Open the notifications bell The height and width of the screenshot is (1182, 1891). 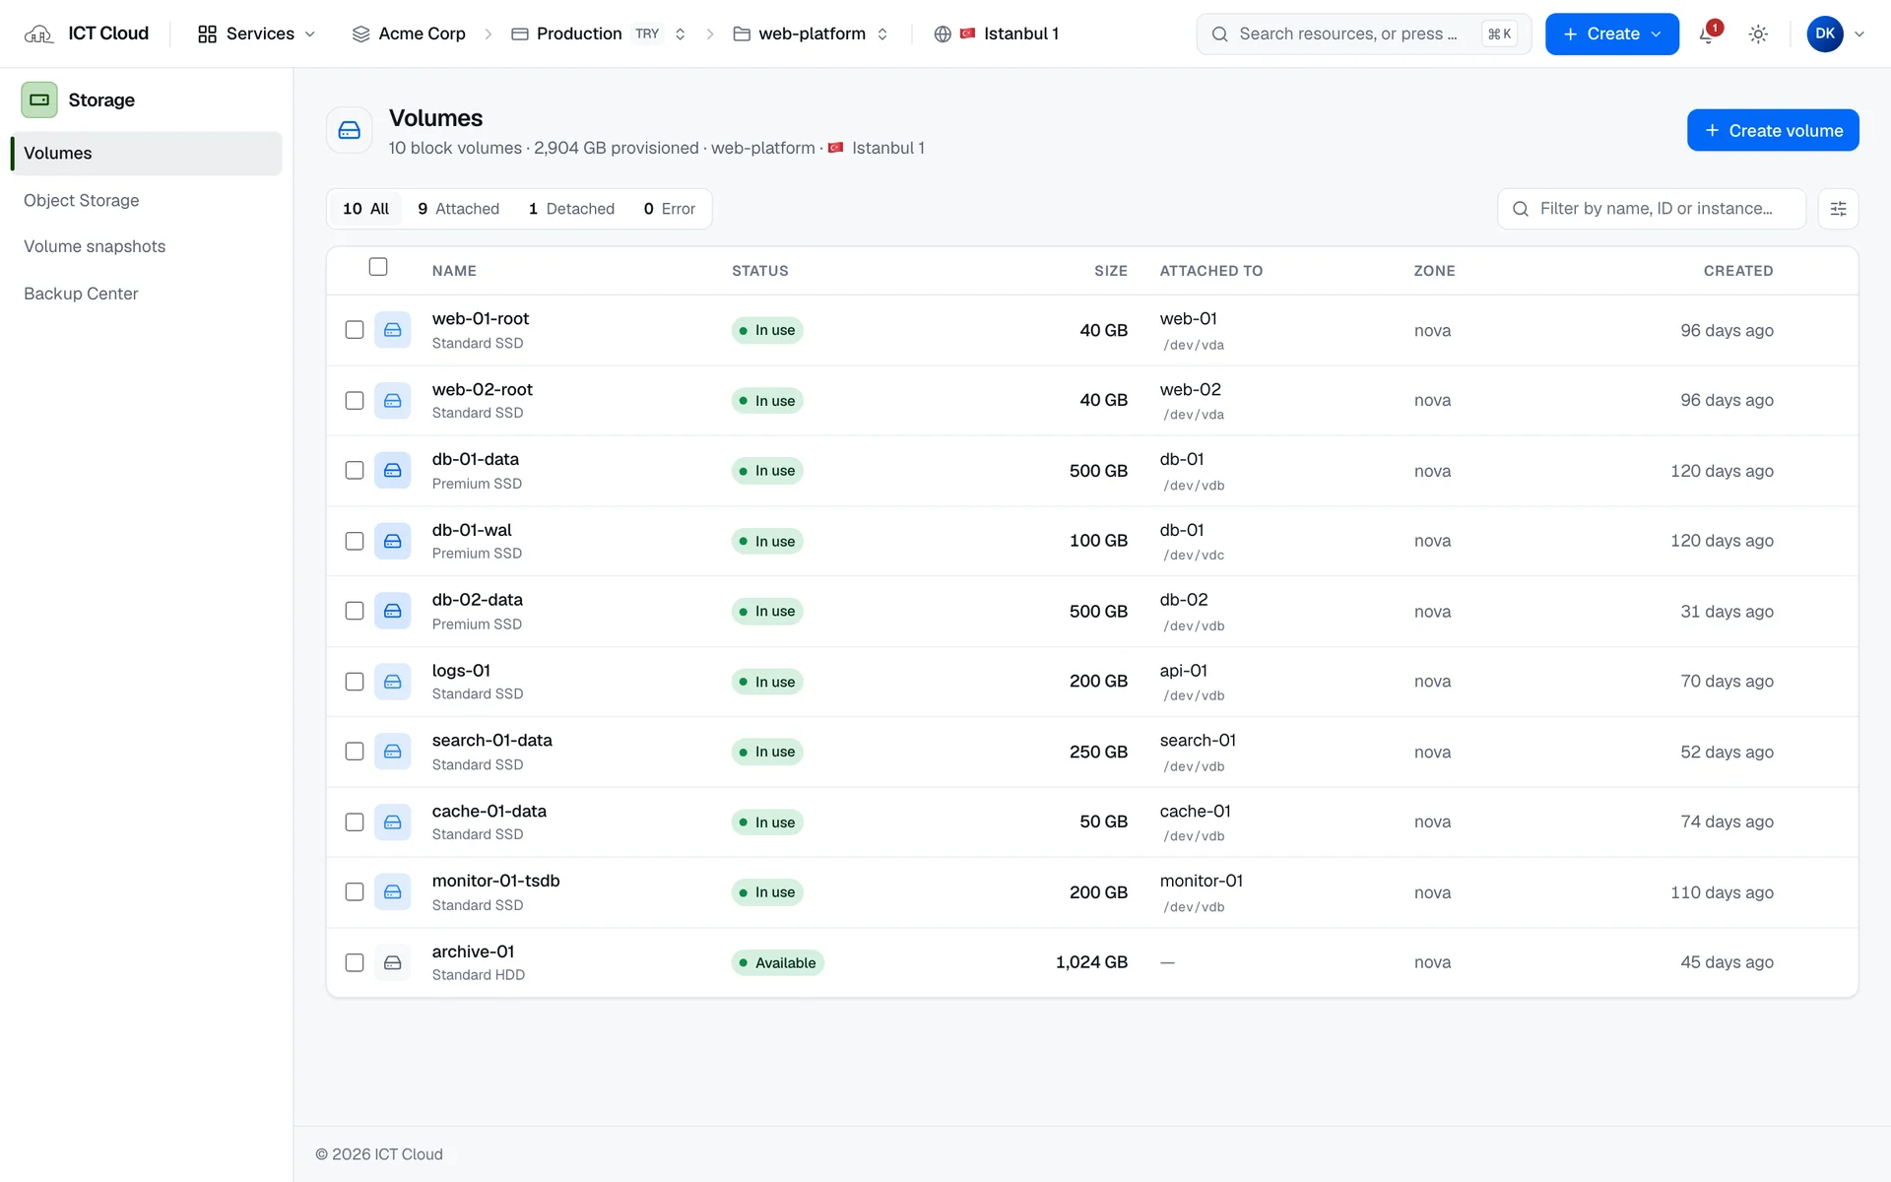(x=1708, y=34)
